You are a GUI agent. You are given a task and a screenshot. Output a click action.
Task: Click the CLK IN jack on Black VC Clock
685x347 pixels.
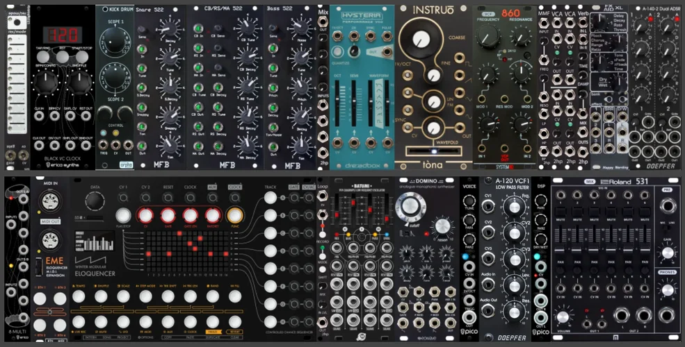[x=38, y=116]
